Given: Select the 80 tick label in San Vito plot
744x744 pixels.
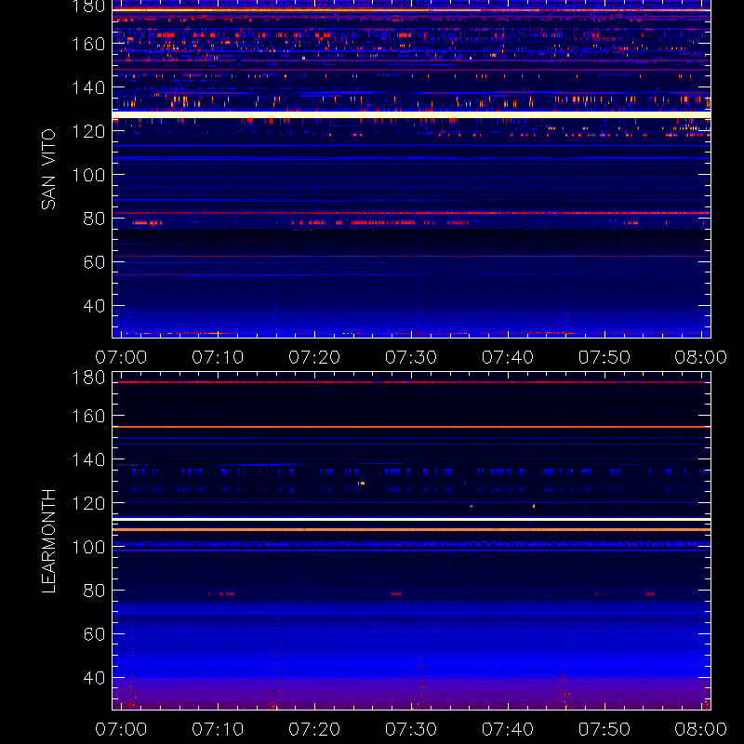Looking at the screenshot, I should click(94, 219).
